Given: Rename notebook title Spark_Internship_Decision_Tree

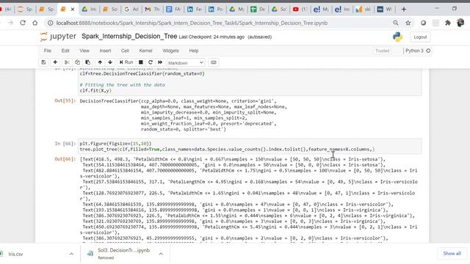Looking at the screenshot, I should 129,37.
